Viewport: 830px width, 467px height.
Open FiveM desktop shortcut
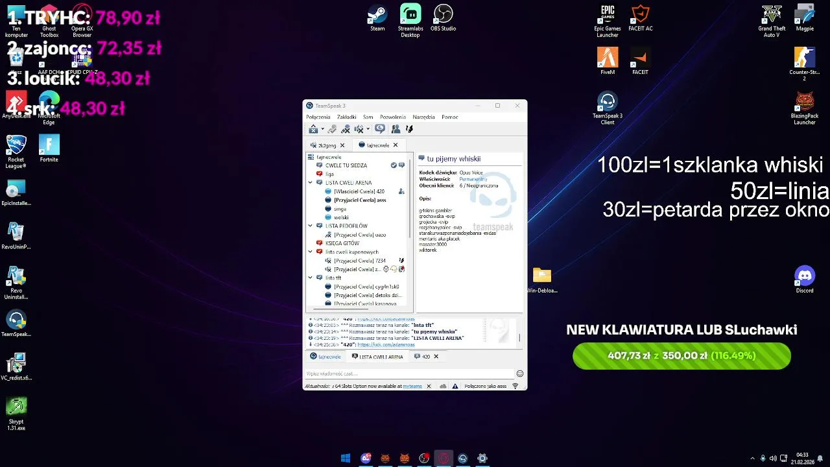(x=608, y=61)
